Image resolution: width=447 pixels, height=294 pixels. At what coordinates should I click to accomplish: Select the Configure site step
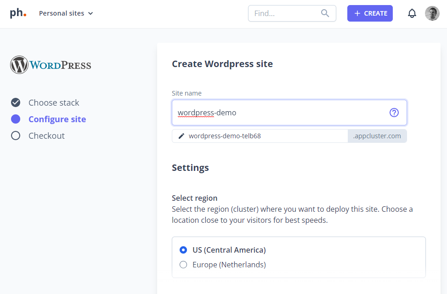click(57, 119)
